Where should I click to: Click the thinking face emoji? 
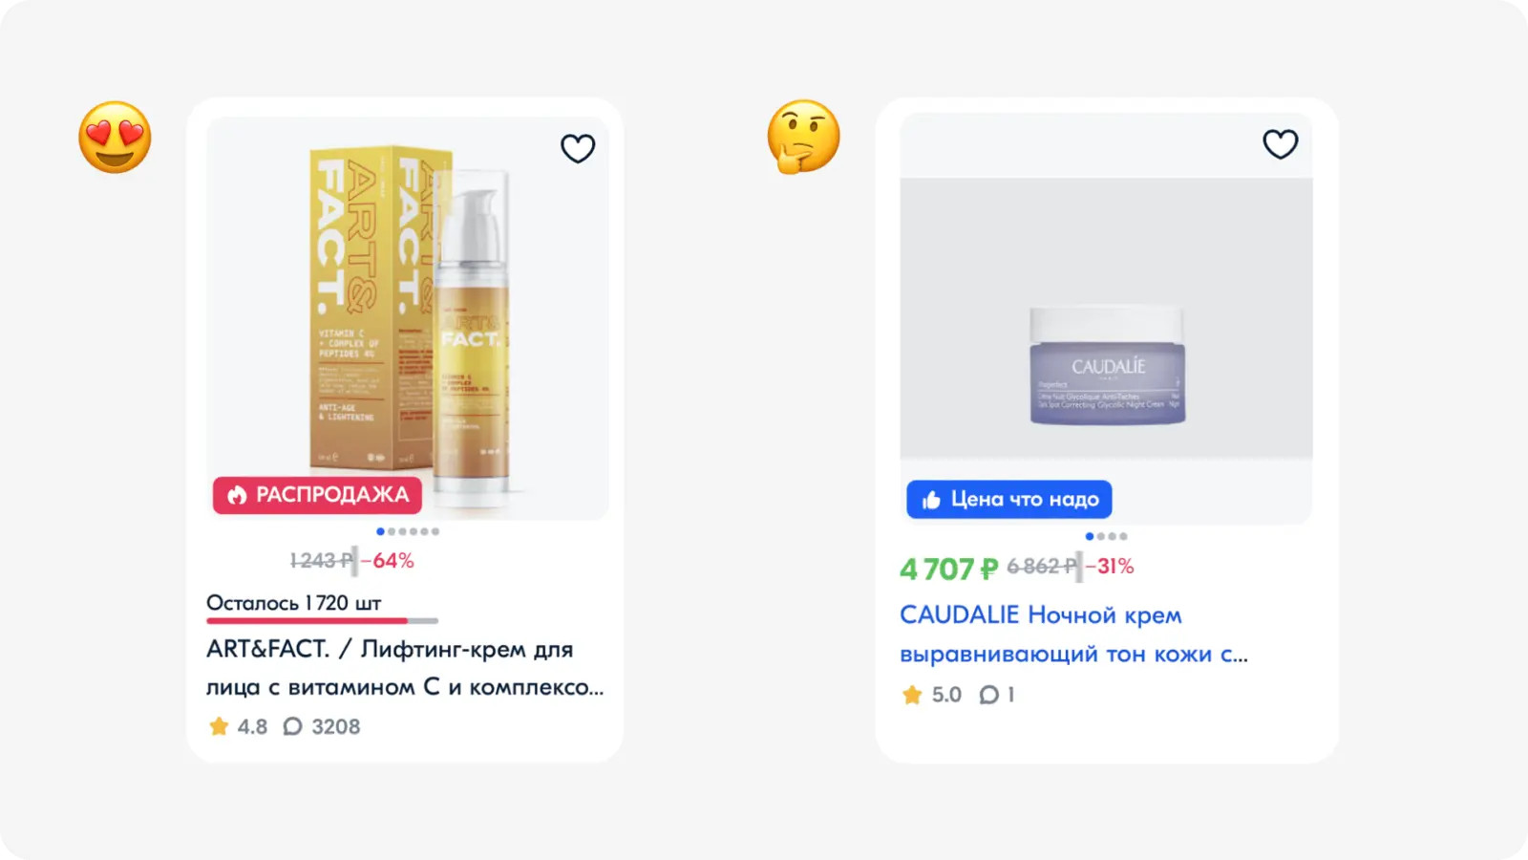point(803,137)
